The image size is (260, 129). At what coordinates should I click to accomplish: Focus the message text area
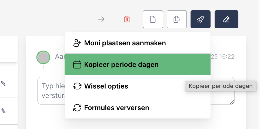pos(51,91)
